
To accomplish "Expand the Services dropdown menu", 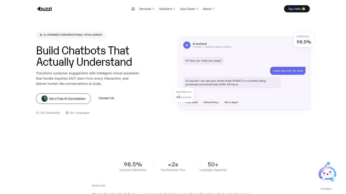I will coord(147,9).
